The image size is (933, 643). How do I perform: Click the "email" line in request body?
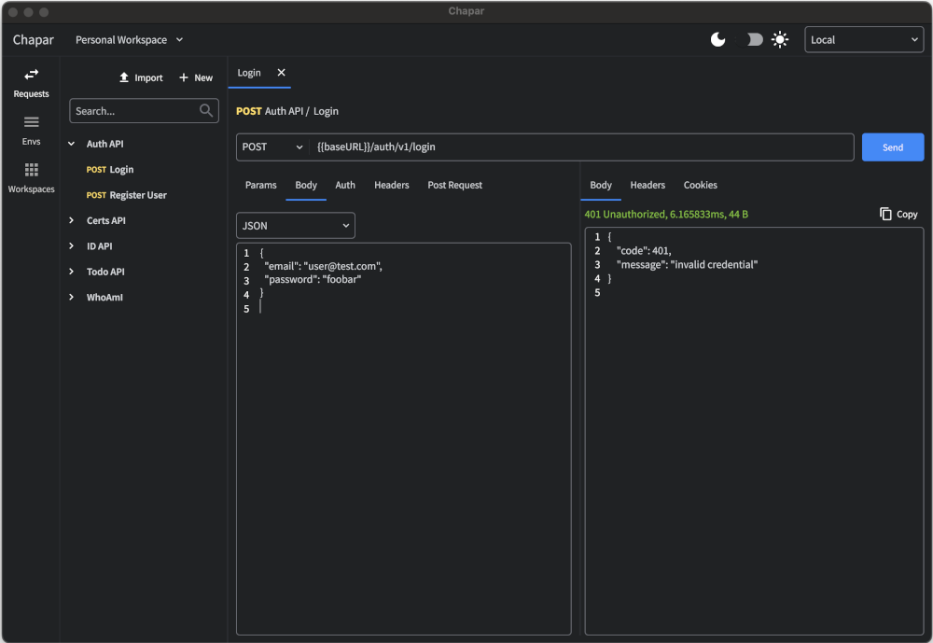click(323, 266)
